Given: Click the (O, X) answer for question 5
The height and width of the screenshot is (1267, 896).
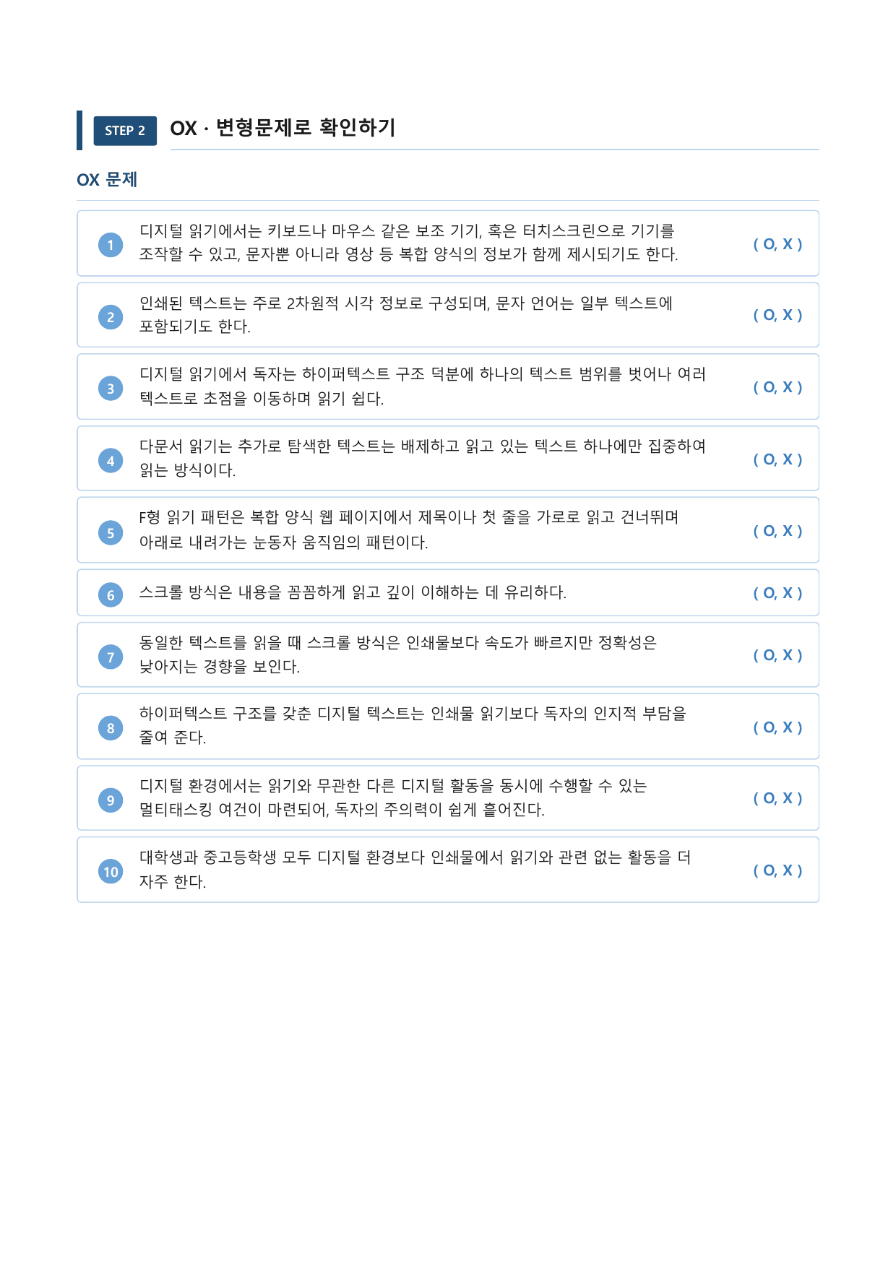Looking at the screenshot, I should [x=777, y=531].
